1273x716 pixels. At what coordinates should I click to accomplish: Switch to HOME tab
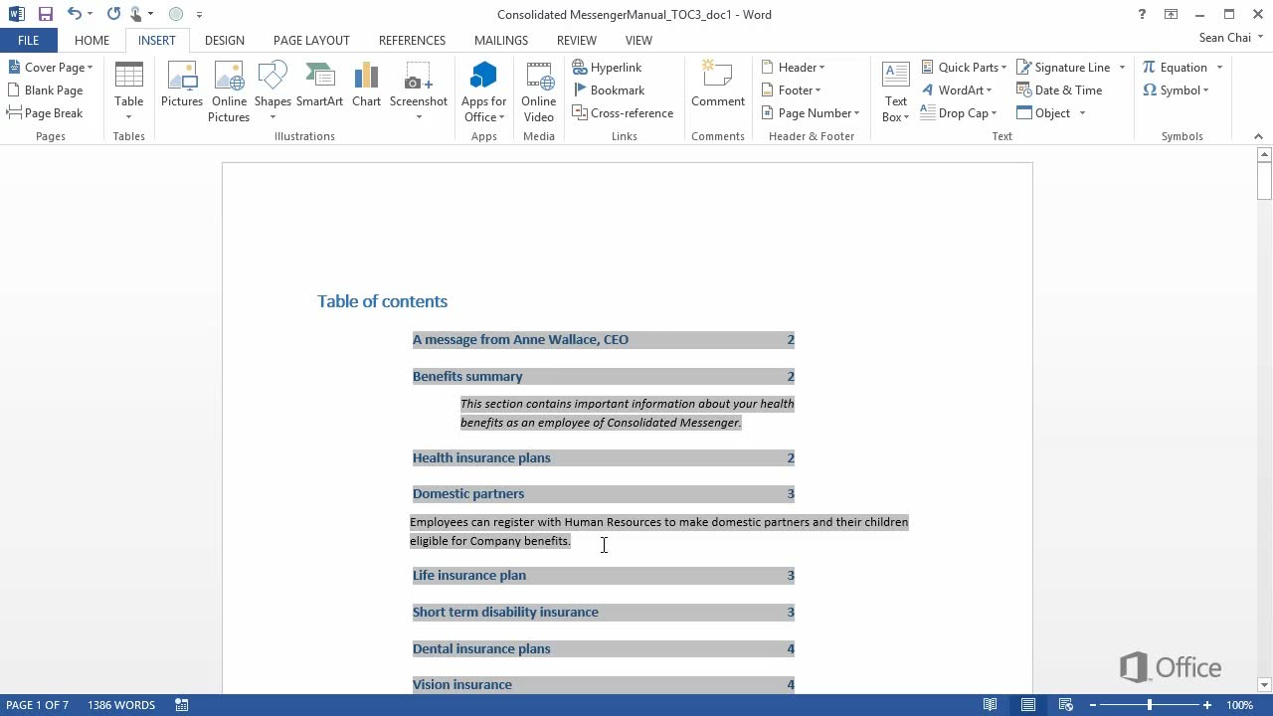coord(91,40)
